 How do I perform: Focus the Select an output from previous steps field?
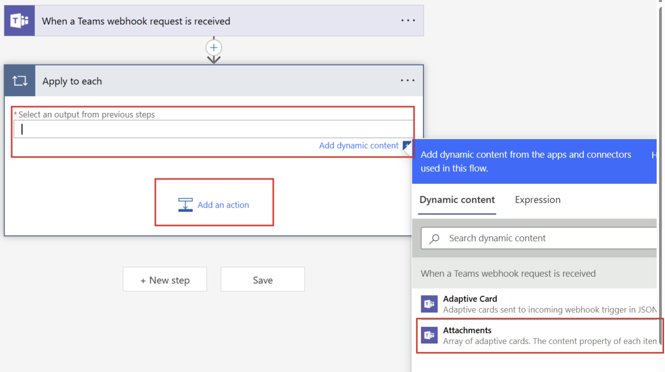pyautogui.click(x=214, y=129)
